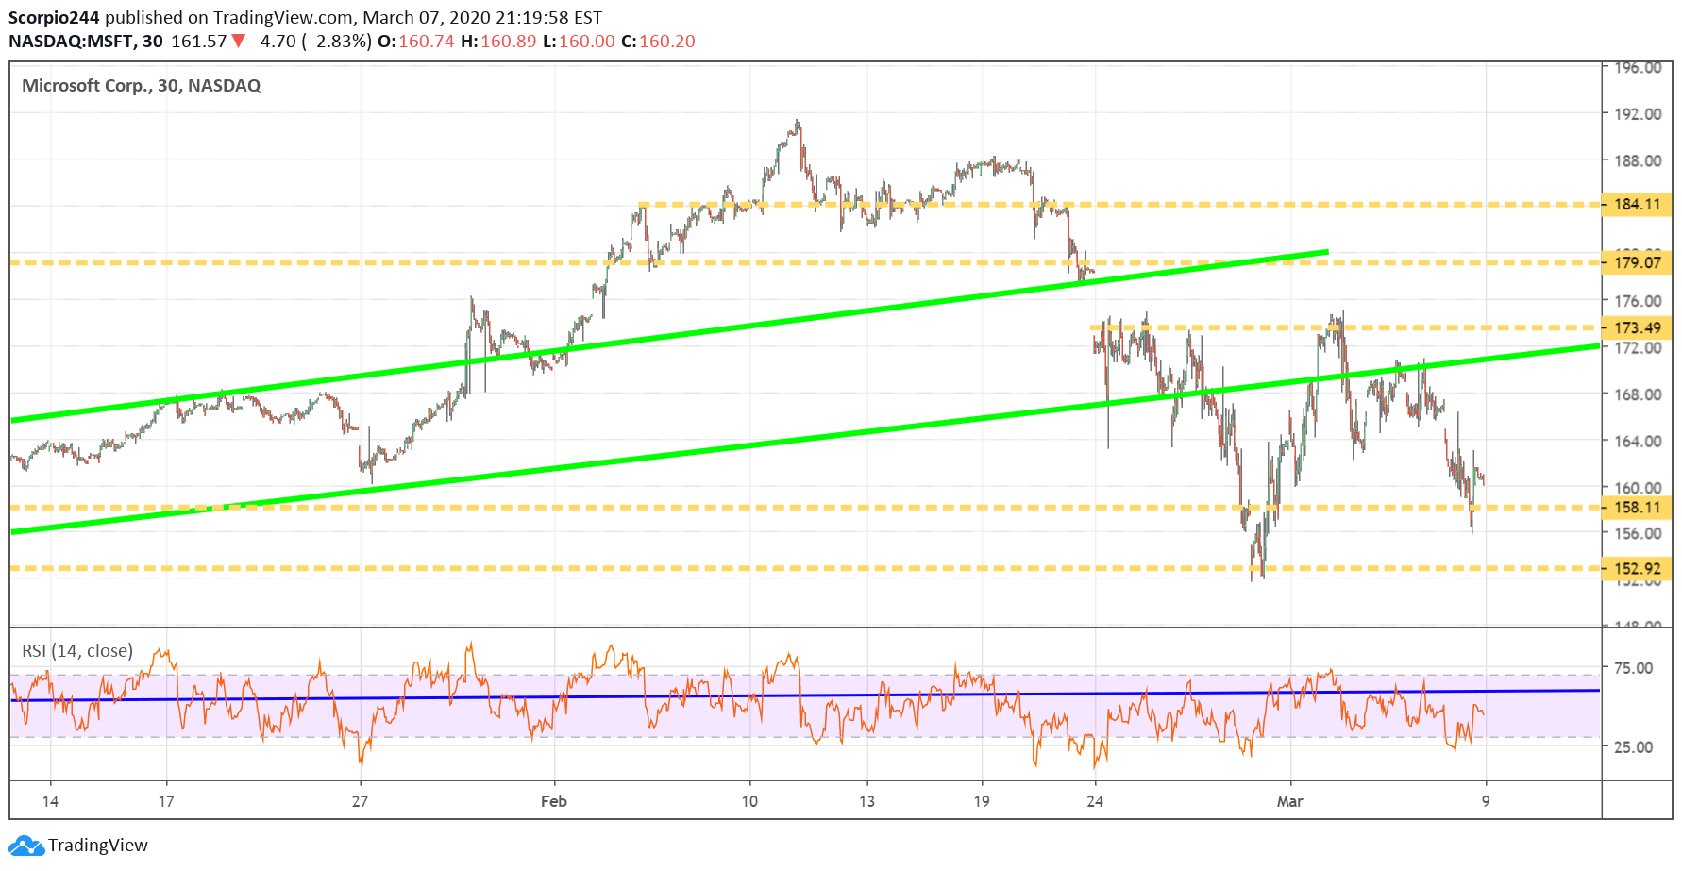Click the 176.00 price axis tick
The width and height of the screenshot is (1682, 871).
1638,301
